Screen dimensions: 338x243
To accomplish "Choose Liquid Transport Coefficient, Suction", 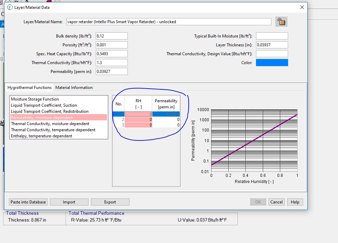I will tap(44, 105).
